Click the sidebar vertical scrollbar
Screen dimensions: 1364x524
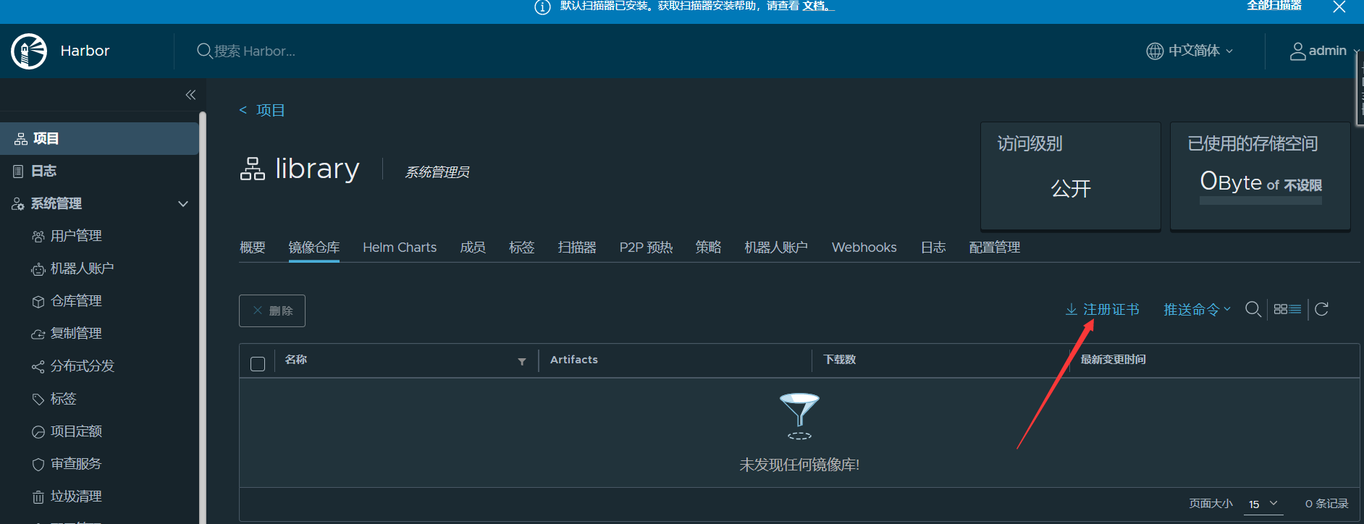point(203,317)
